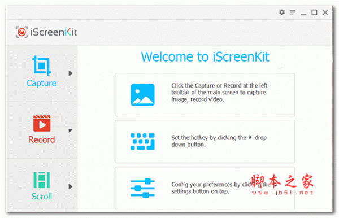Expand the Capture dropdown arrow
This screenshot has width=339, height=218.
pos(70,73)
